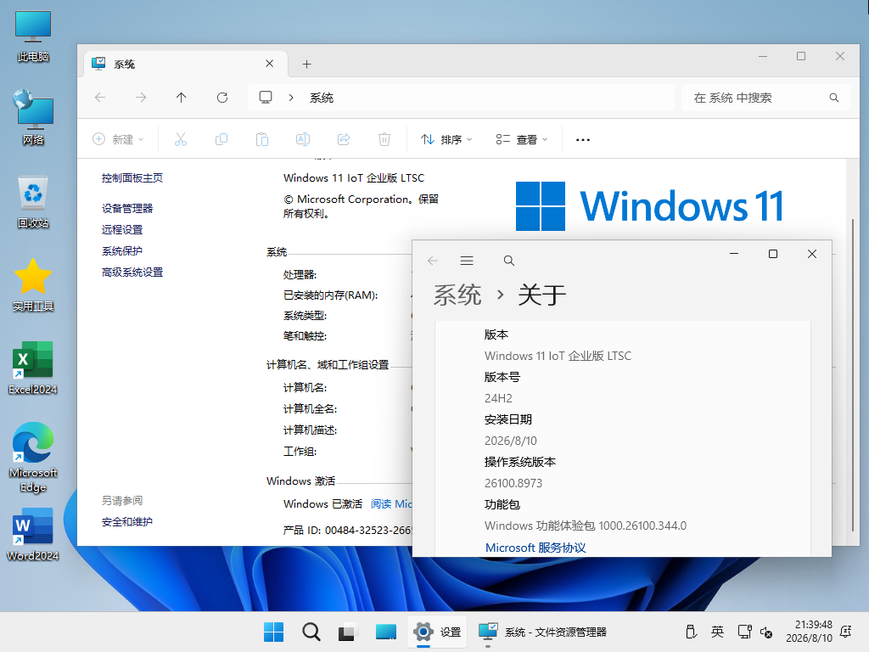Open the clock showing 21:39:48
This screenshot has height=652, width=869.
pos(809,632)
